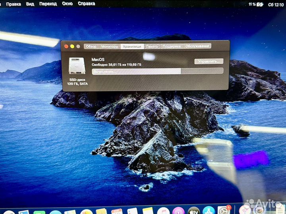Click the SSD drive icon
The width and height of the screenshot is (286, 214).
[77, 66]
